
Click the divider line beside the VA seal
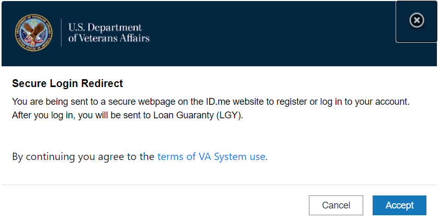62,33
